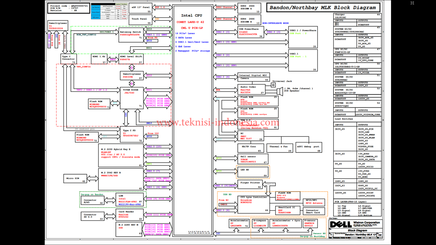Viewport: 436px width, 245px height.
Task: Click the Connector SD 4.0 block
Action: (x=92, y=216)
